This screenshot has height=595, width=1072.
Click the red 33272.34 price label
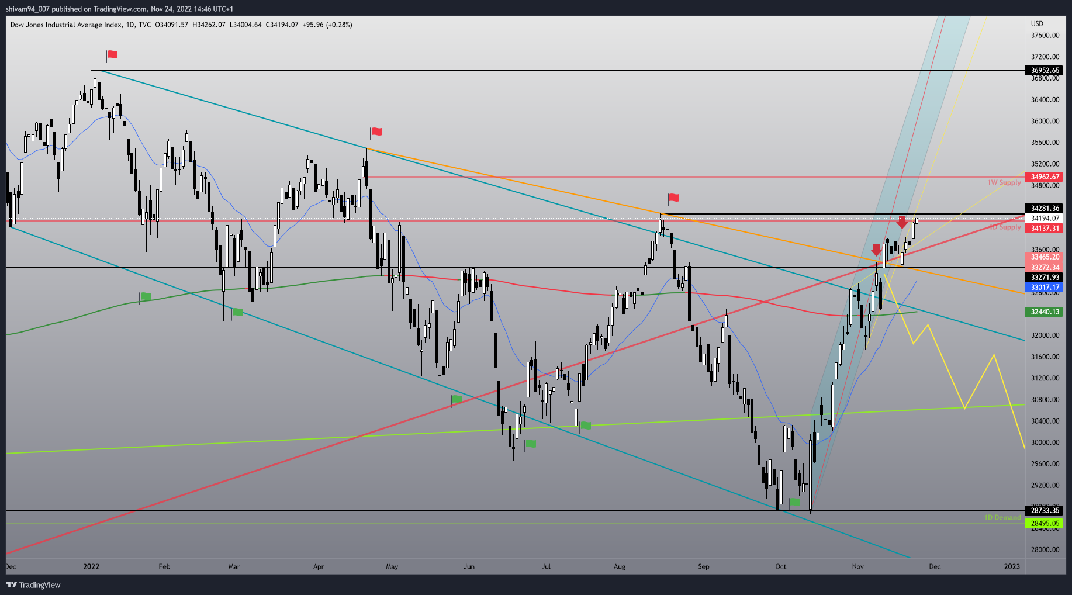coord(1045,268)
